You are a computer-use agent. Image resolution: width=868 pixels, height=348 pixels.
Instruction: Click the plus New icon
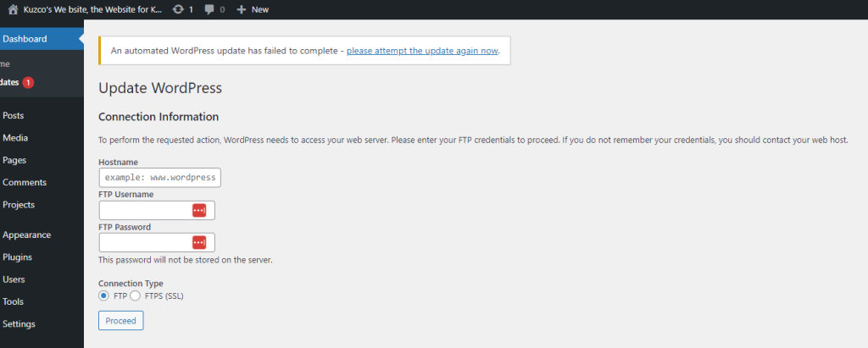pyautogui.click(x=241, y=9)
